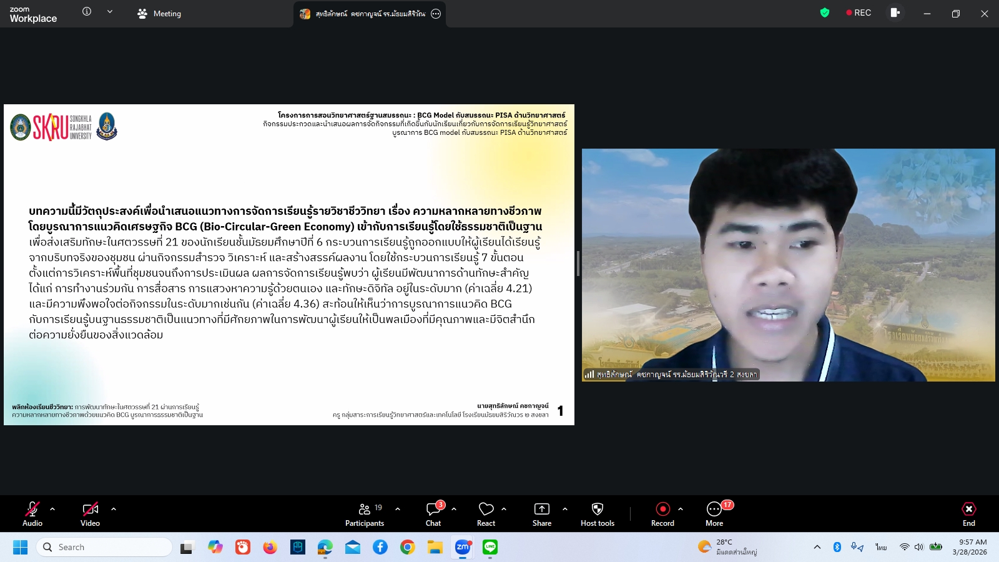The image size is (999, 562).
Task: Toggle the Record button
Action: [x=662, y=514]
